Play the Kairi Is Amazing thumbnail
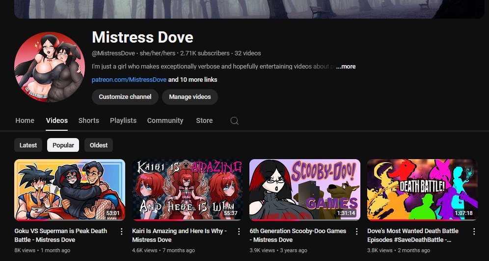489x261 pixels. 187,190
